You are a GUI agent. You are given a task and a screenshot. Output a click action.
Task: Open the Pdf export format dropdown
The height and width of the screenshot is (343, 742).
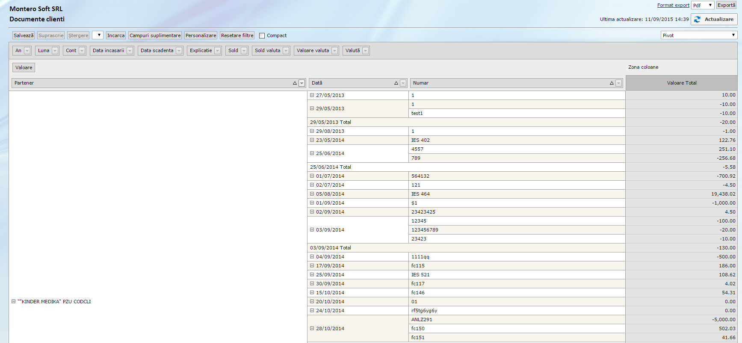pos(703,5)
